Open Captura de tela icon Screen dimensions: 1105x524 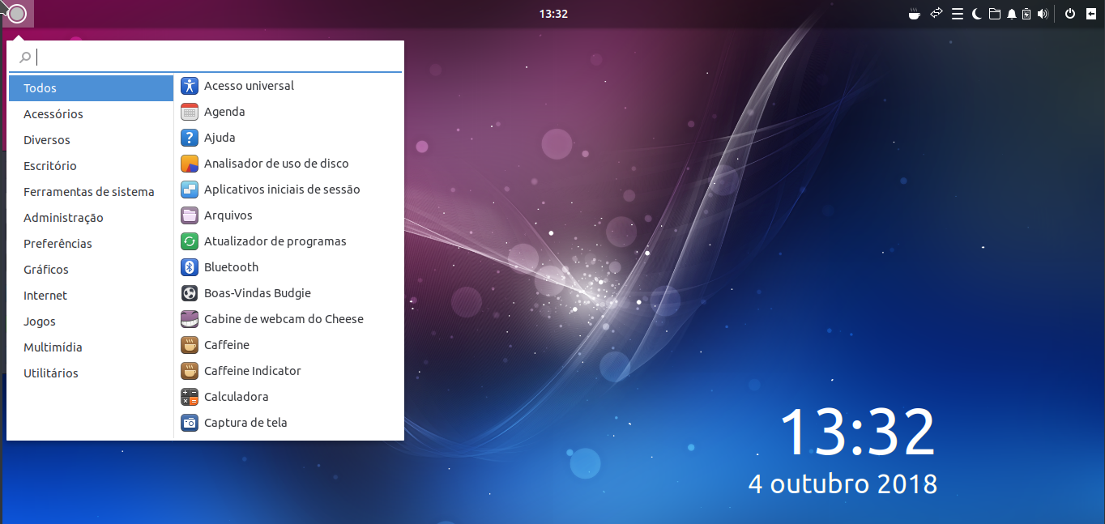pyautogui.click(x=190, y=423)
